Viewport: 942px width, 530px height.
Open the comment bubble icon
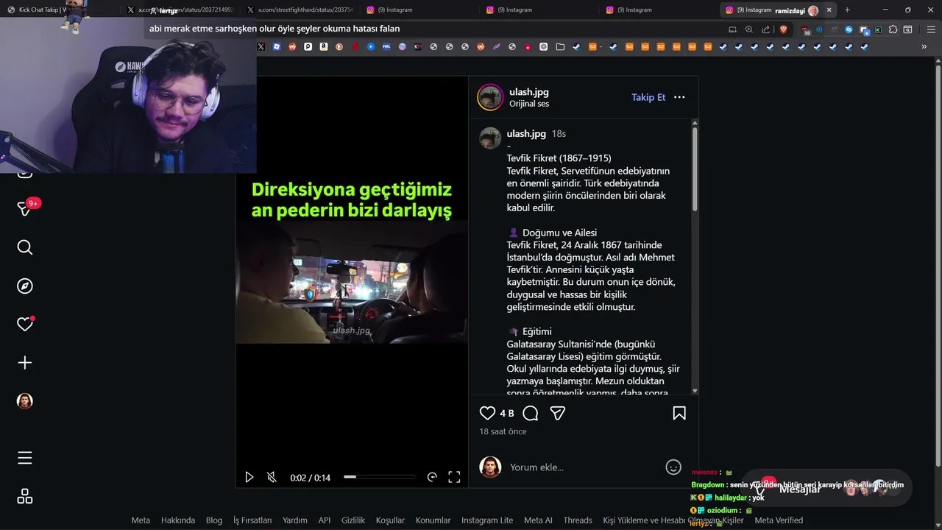(530, 413)
